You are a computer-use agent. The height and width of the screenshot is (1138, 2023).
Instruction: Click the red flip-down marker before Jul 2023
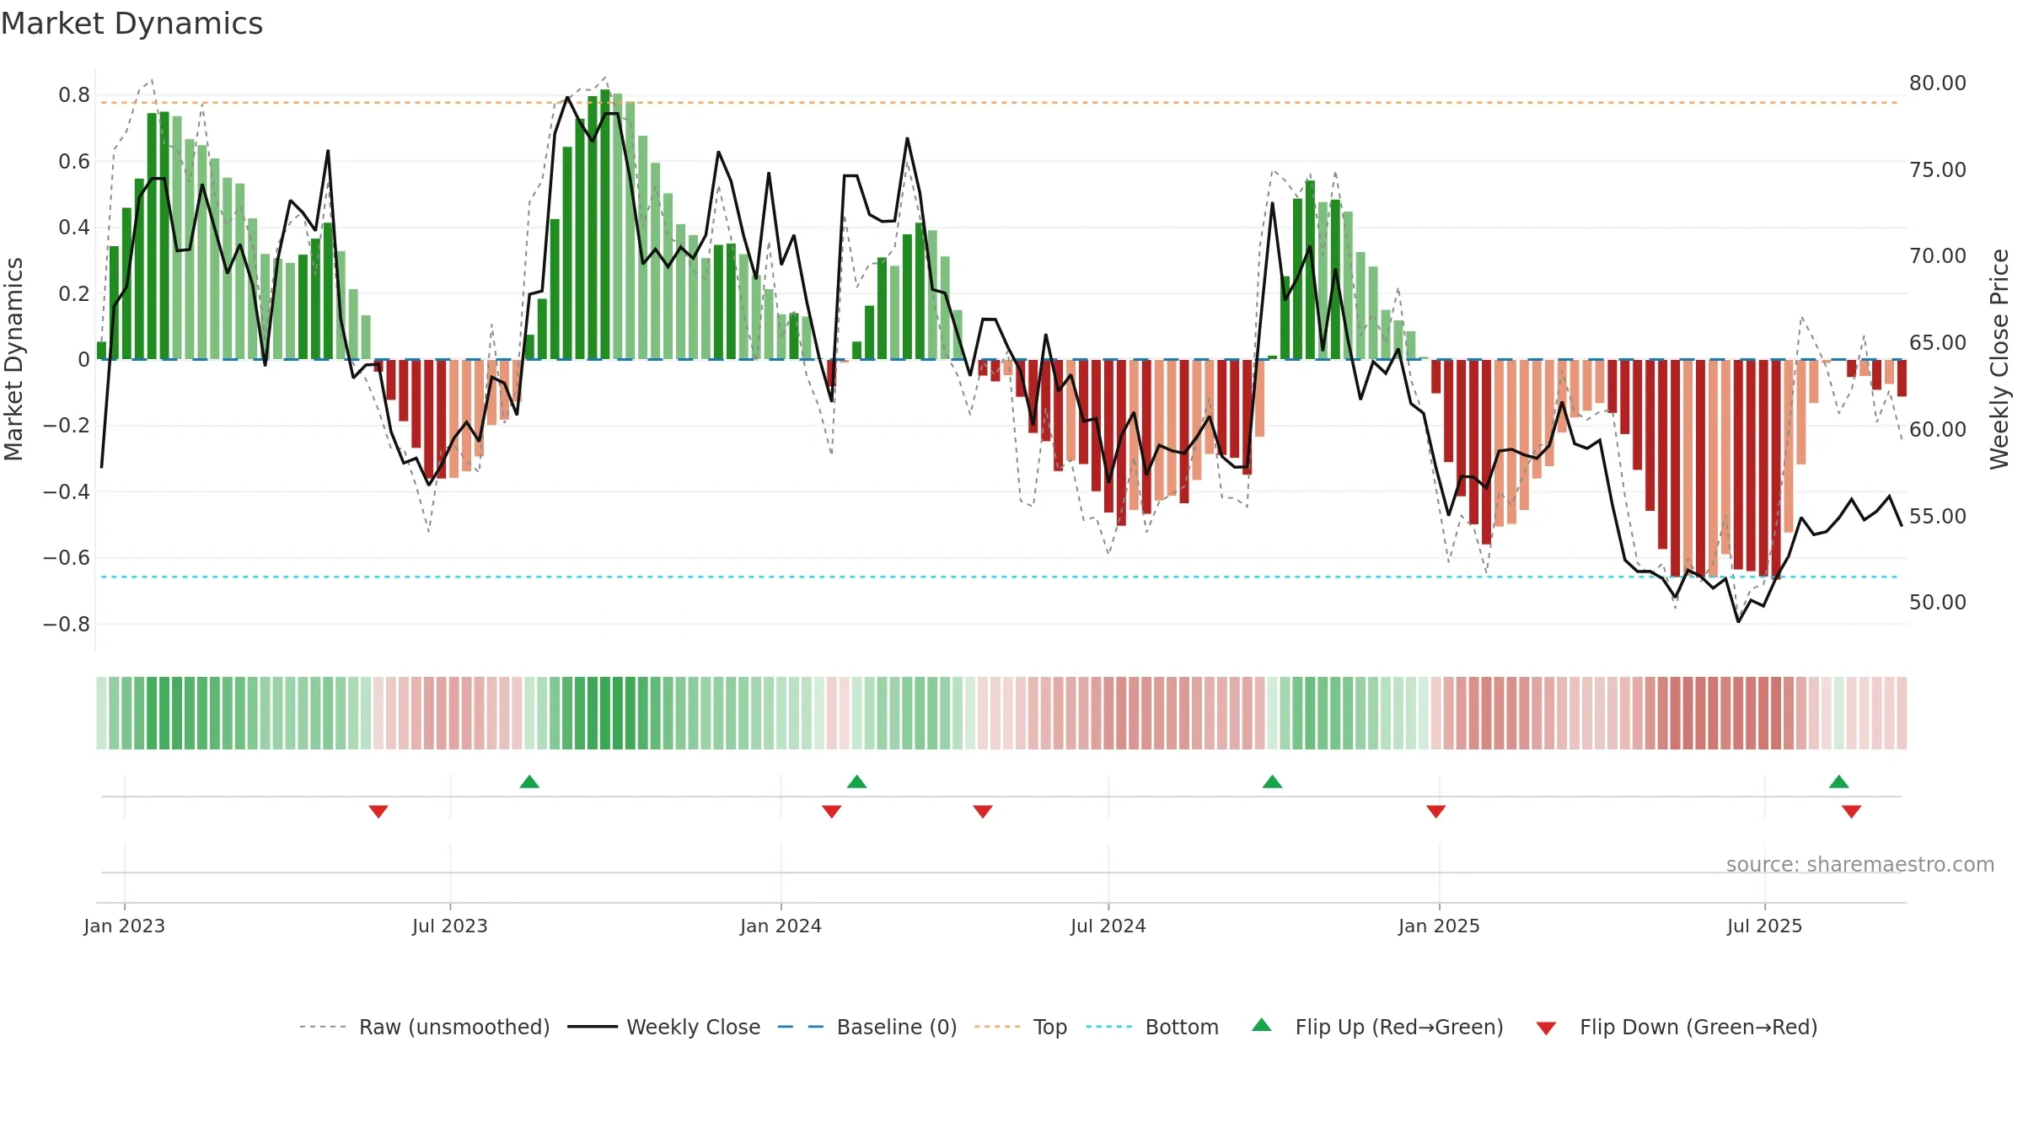click(378, 811)
